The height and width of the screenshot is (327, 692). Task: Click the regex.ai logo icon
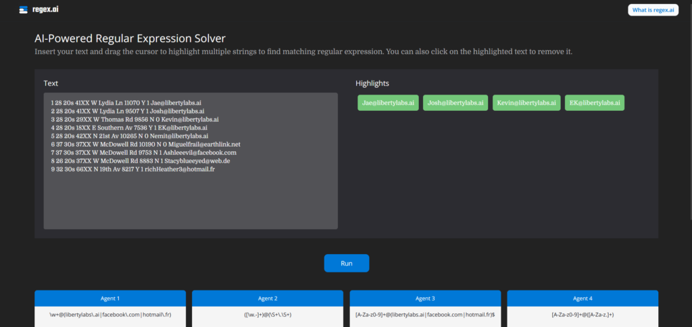[24, 9]
